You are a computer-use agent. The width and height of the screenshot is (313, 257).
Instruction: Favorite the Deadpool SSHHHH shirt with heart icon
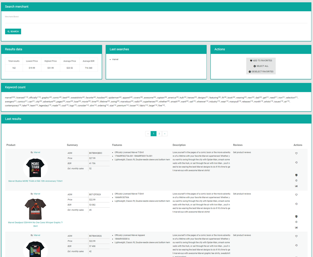(x=296, y=195)
